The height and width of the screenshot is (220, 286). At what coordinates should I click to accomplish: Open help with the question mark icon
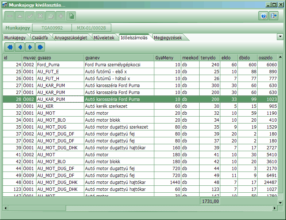point(263,16)
